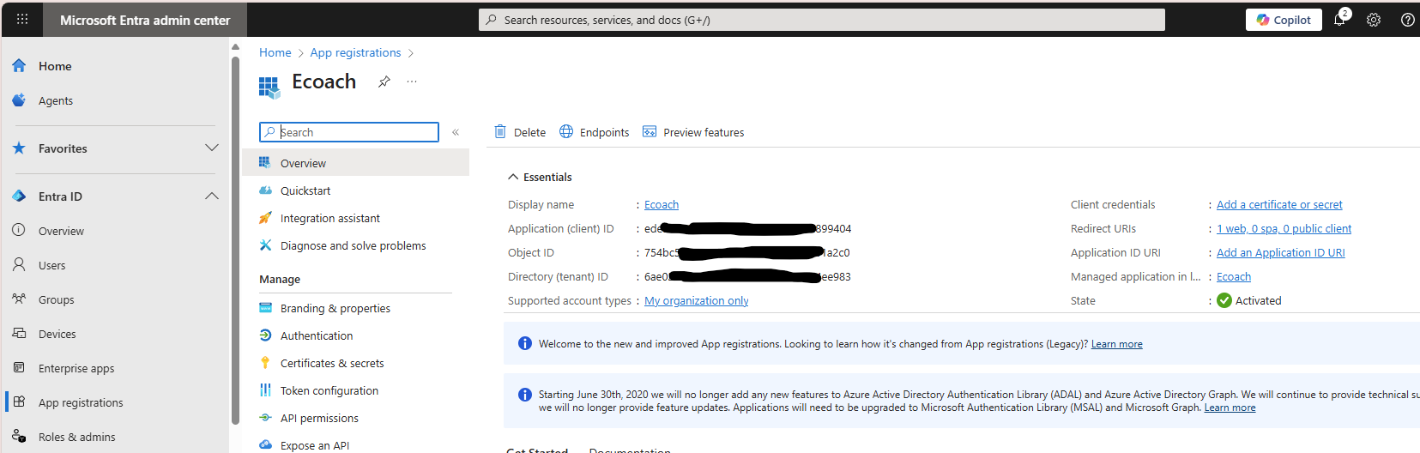Click the Copilot button

[x=1284, y=20]
